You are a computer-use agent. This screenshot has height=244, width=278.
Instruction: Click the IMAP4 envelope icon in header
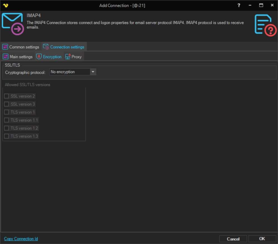pyautogui.click(x=13, y=24)
